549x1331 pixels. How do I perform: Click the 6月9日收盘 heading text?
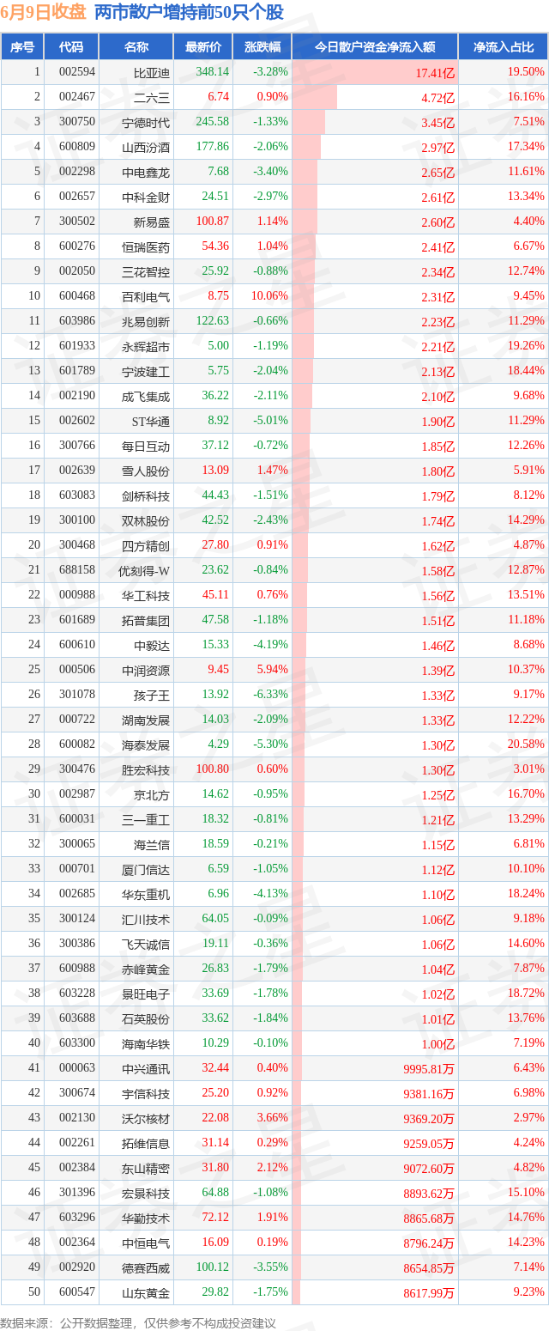(44, 12)
